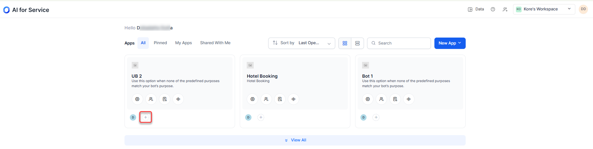Open the help question mark icon
593x149 pixels.
click(493, 9)
